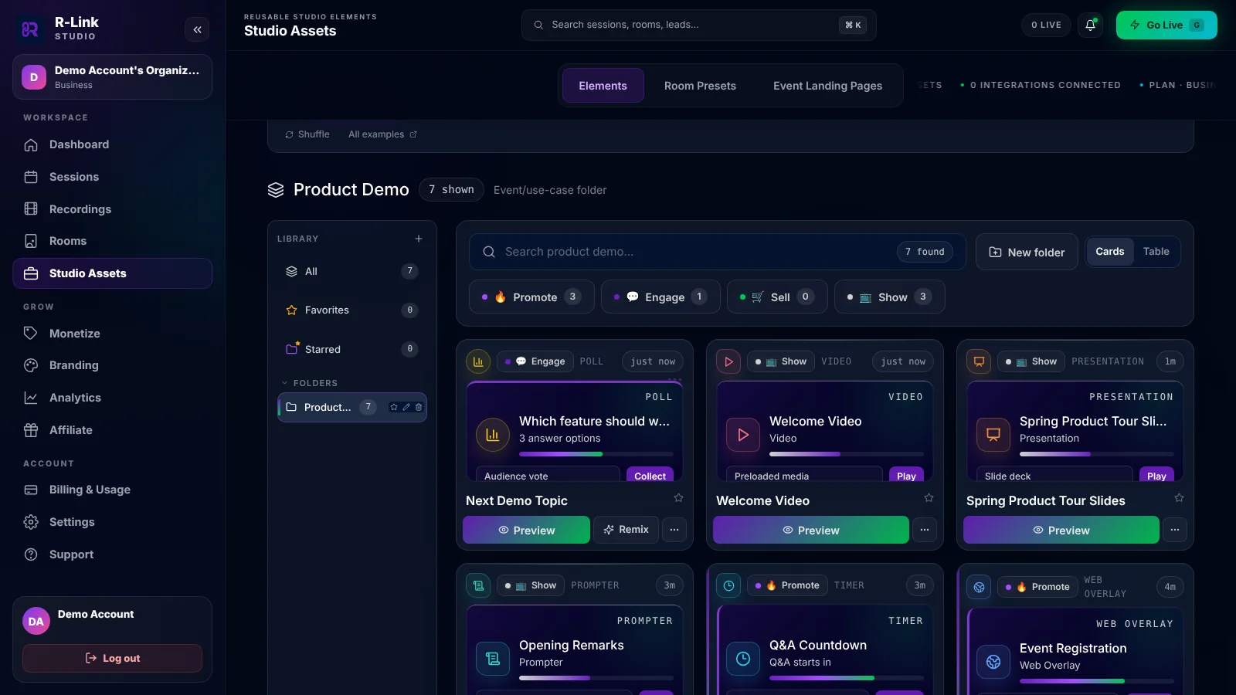Open the Analytics page
Viewport: 1236px width, 695px height.
pyautogui.click(x=112, y=398)
